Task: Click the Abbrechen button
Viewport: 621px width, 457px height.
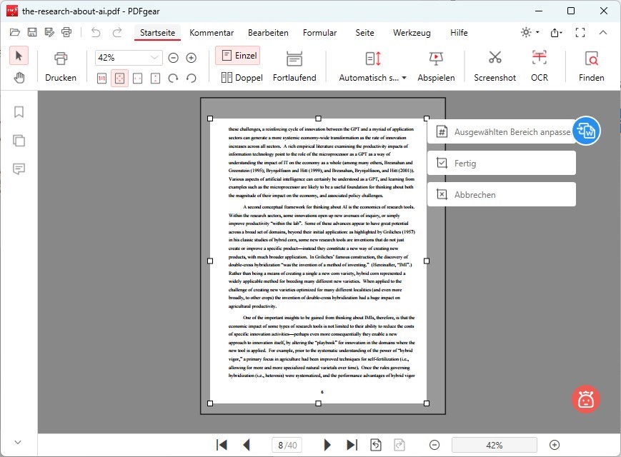Action: pos(501,194)
